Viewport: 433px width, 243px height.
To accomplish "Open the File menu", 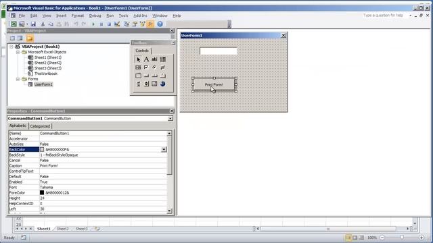I will [x=22, y=16].
